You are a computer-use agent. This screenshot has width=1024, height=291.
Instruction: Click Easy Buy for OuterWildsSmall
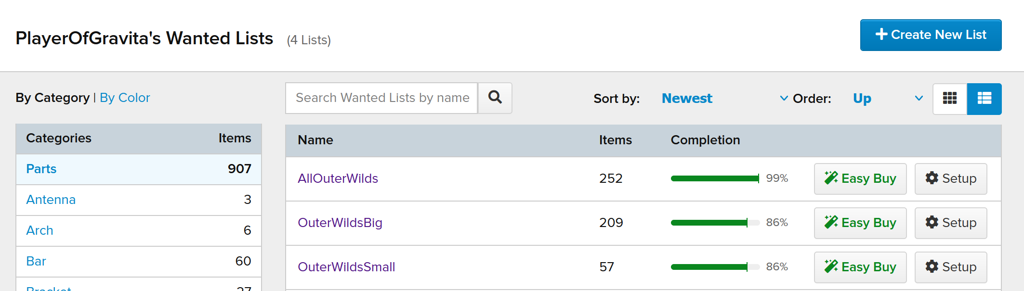click(x=860, y=267)
